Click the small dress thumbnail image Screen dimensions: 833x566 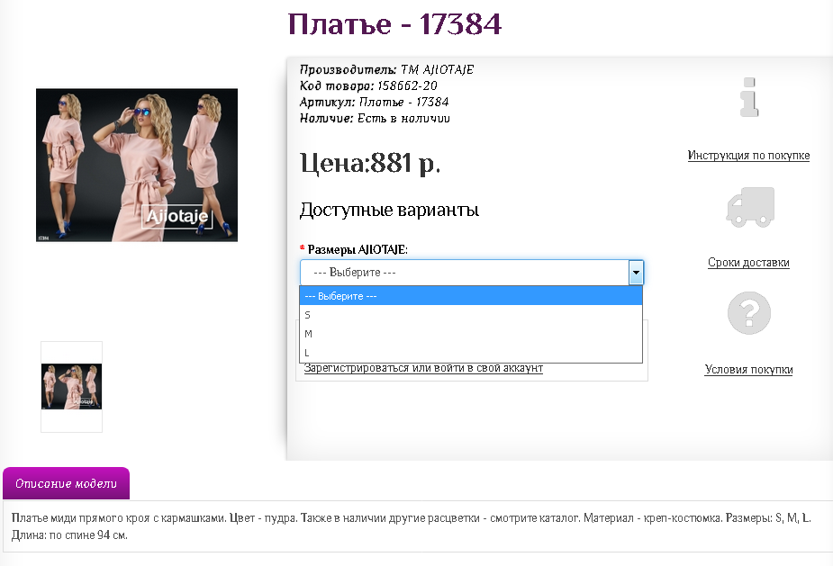72,387
